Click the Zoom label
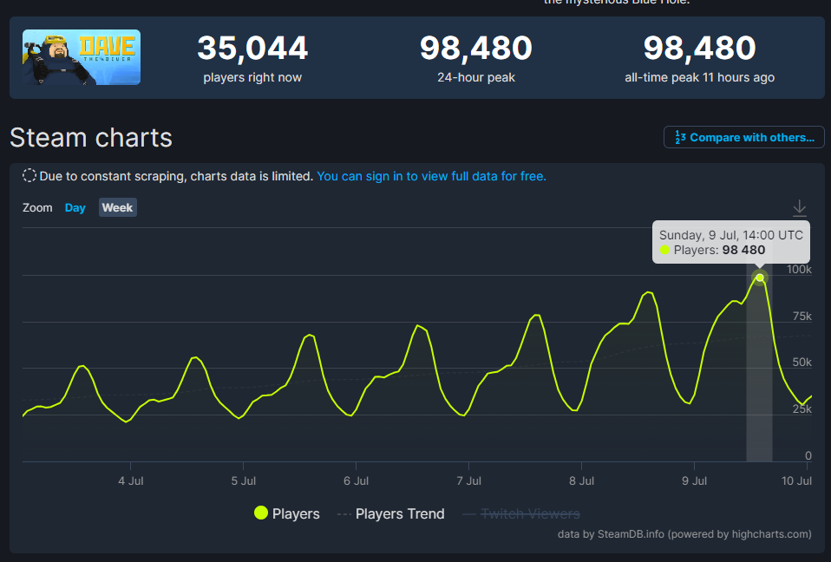831x562 pixels. point(37,207)
